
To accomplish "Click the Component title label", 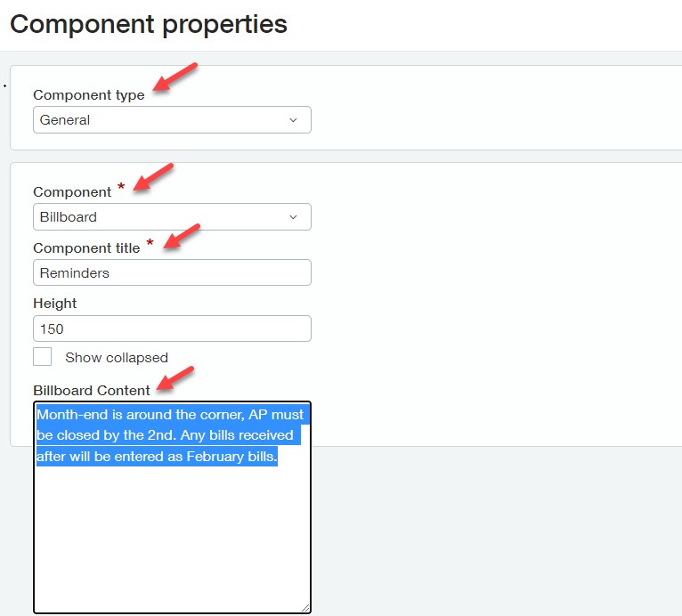I will click(x=86, y=248).
